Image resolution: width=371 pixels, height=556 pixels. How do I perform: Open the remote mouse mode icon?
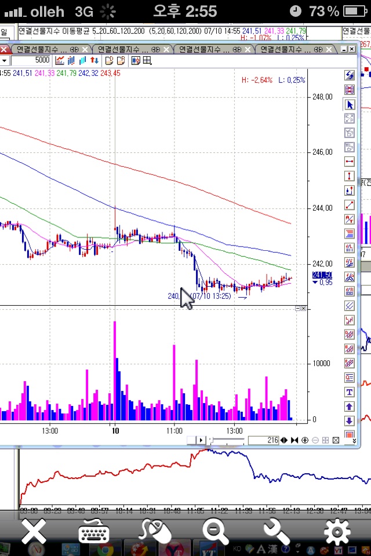(x=155, y=531)
